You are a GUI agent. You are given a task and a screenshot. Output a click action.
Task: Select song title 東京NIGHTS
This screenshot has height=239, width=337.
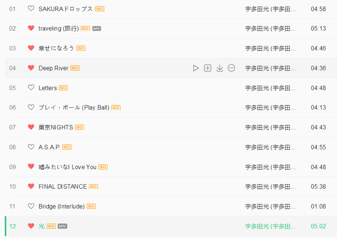coord(56,127)
